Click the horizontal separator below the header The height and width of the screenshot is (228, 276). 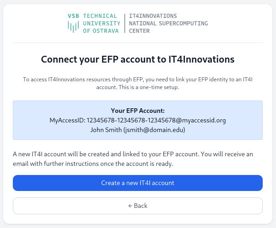pyautogui.click(x=138, y=42)
